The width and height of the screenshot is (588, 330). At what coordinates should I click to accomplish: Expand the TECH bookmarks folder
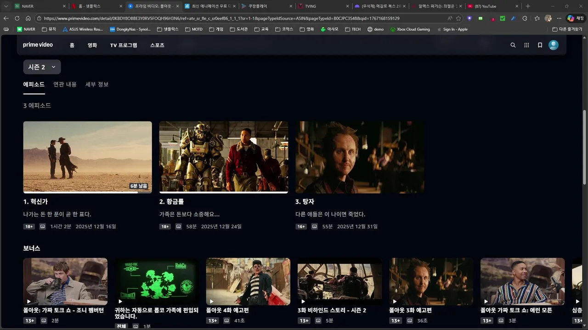click(x=352, y=29)
